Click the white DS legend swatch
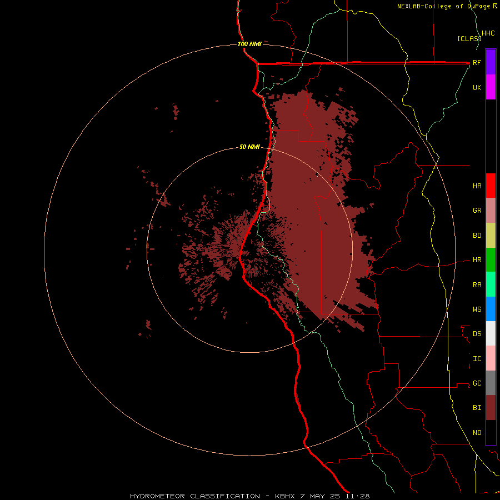The image size is (500, 500). (x=491, y=333)
